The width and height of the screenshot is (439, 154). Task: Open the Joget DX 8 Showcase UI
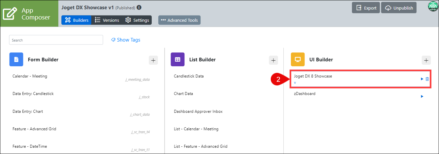[x=313, y=76]
